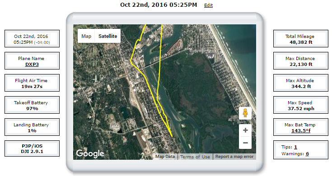
Task: Click Report a map error
Action: (234, 157)
